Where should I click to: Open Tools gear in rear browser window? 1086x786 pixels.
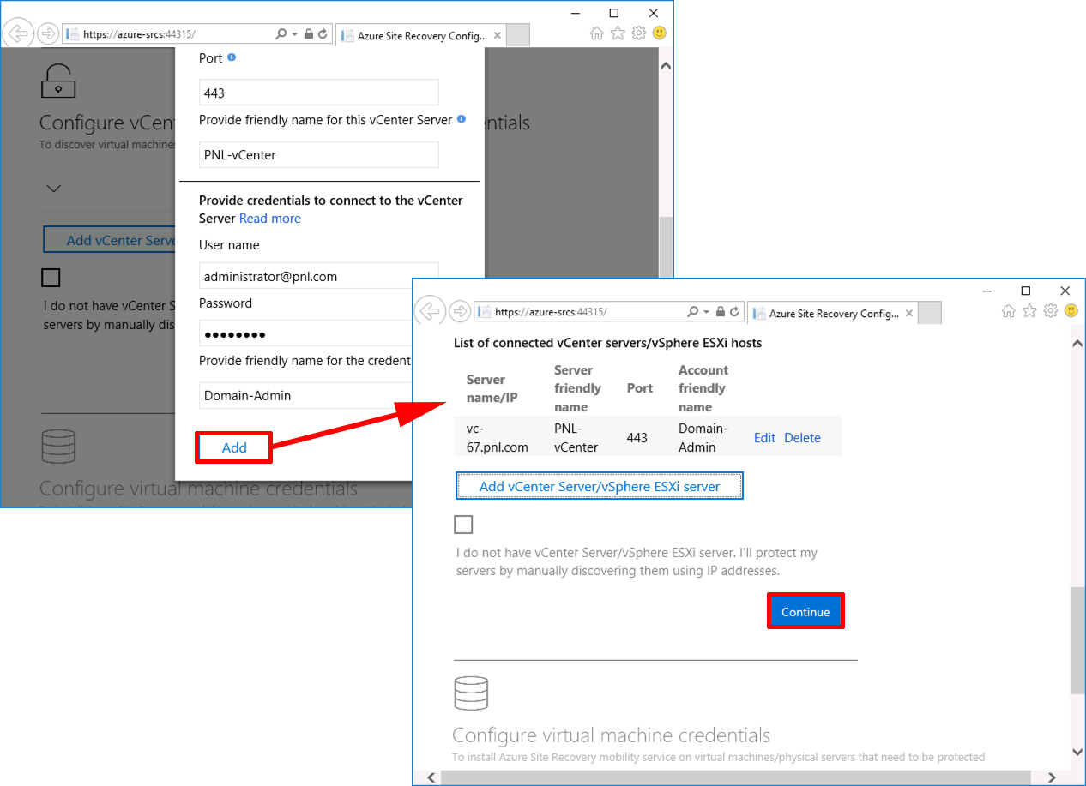tap(638, 33)
